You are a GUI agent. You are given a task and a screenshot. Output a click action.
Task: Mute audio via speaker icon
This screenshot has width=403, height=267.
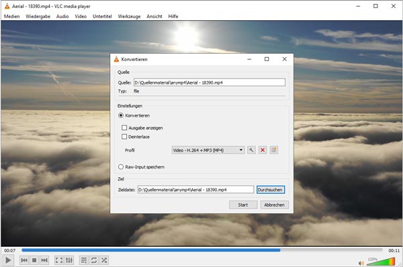click(361, 263)
